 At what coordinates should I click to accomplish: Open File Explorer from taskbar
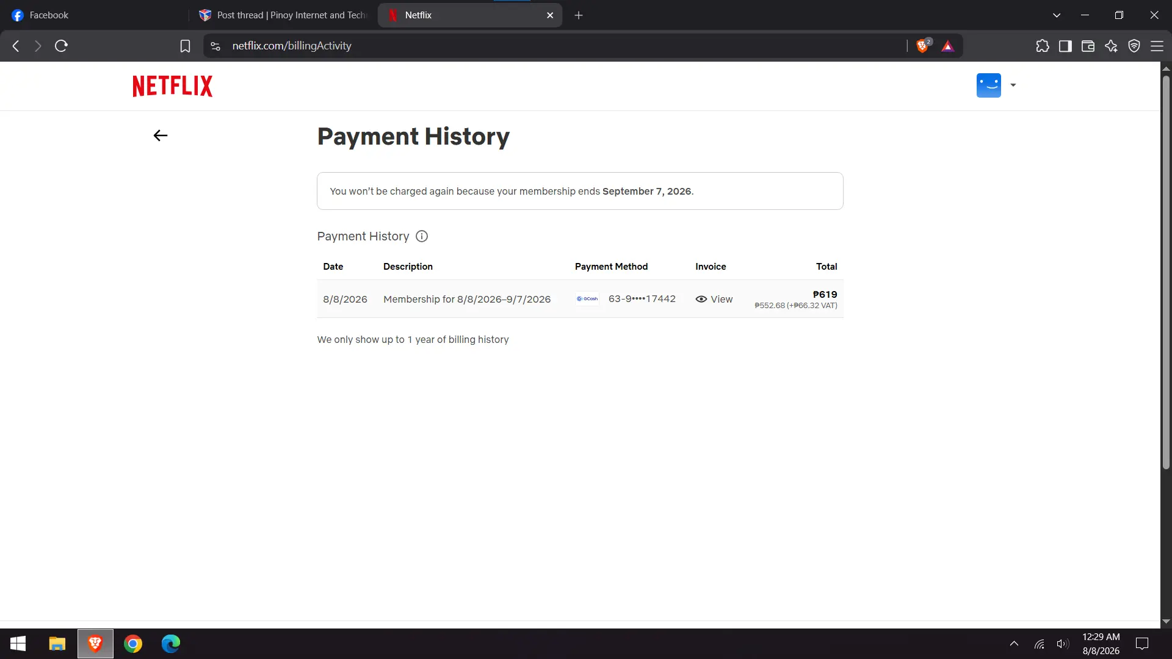tap(57, 644)
